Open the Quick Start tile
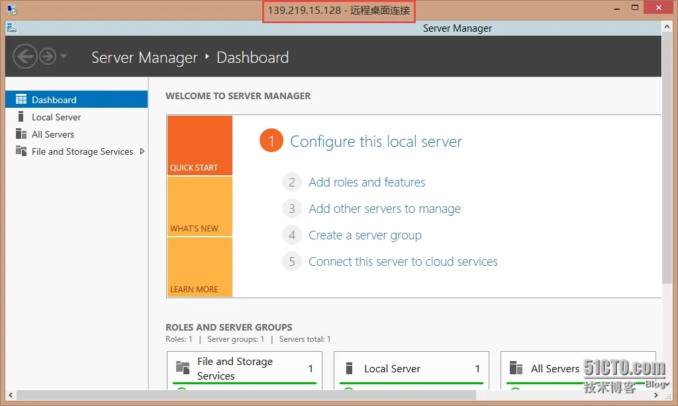This screenshot has width=678, height=406. 199,145
